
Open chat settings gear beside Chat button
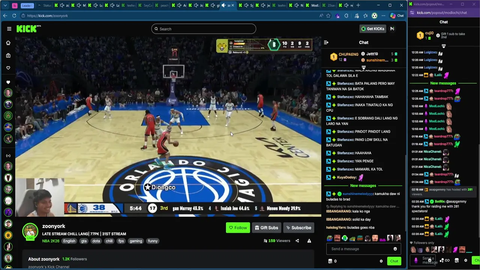pyautogui.click(x=381, y=261)
